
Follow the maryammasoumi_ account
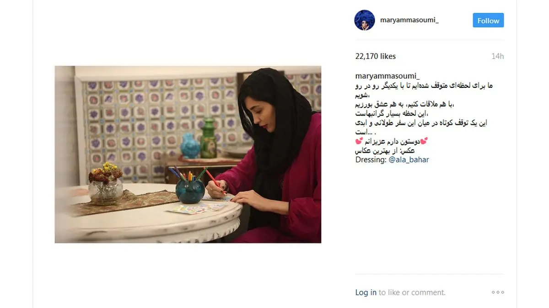(488, 21)
